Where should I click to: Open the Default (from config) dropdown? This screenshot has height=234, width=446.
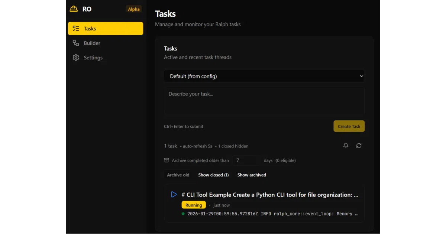click(264, 76)
